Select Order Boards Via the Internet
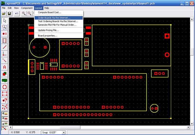 pos(54,18)
